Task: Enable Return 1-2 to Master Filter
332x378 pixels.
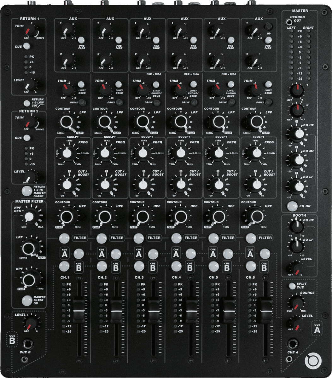Action: pyautogui.click(x=27, y=190)
